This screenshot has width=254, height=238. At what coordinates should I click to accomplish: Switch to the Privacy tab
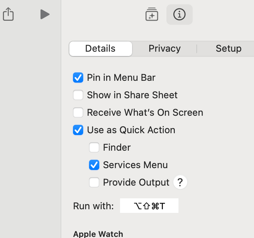(x=165, y=49)
